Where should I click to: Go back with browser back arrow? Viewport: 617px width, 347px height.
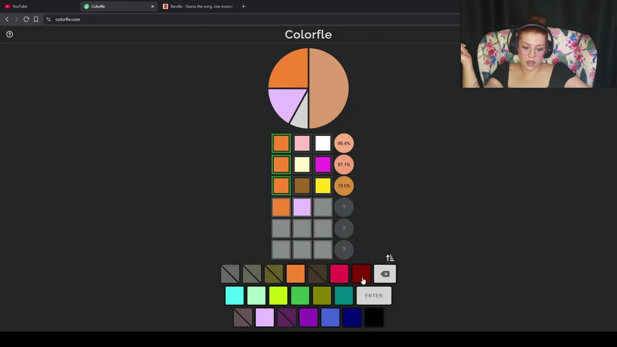(x=7, y=19)
